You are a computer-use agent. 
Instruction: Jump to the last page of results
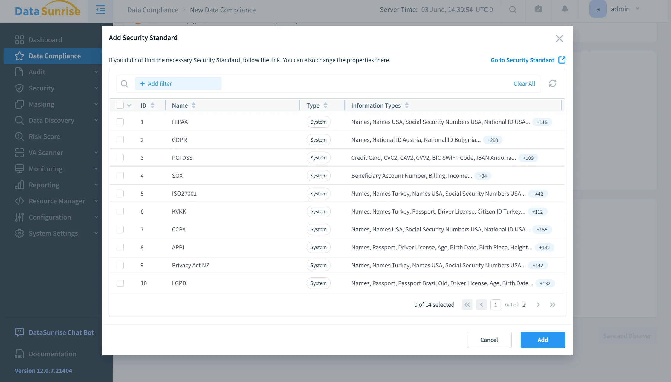553,305
